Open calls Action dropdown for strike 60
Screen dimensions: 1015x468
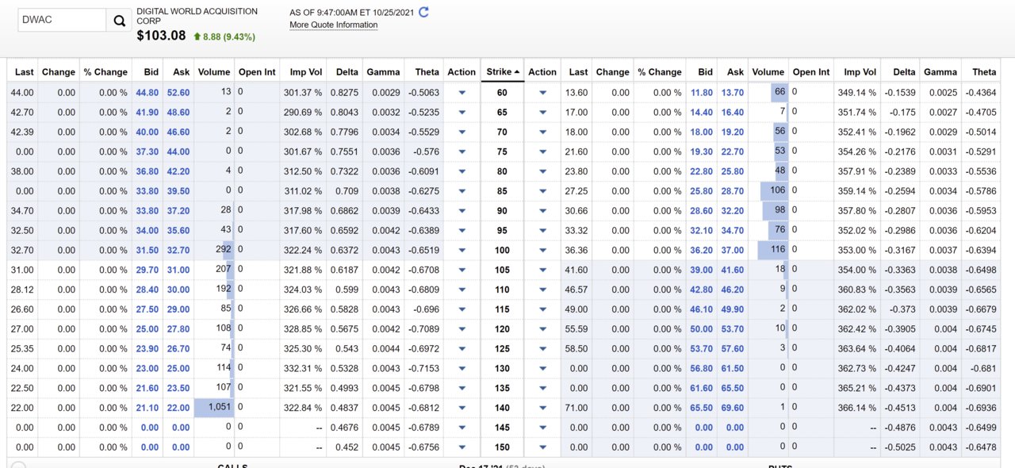point(462,92)
